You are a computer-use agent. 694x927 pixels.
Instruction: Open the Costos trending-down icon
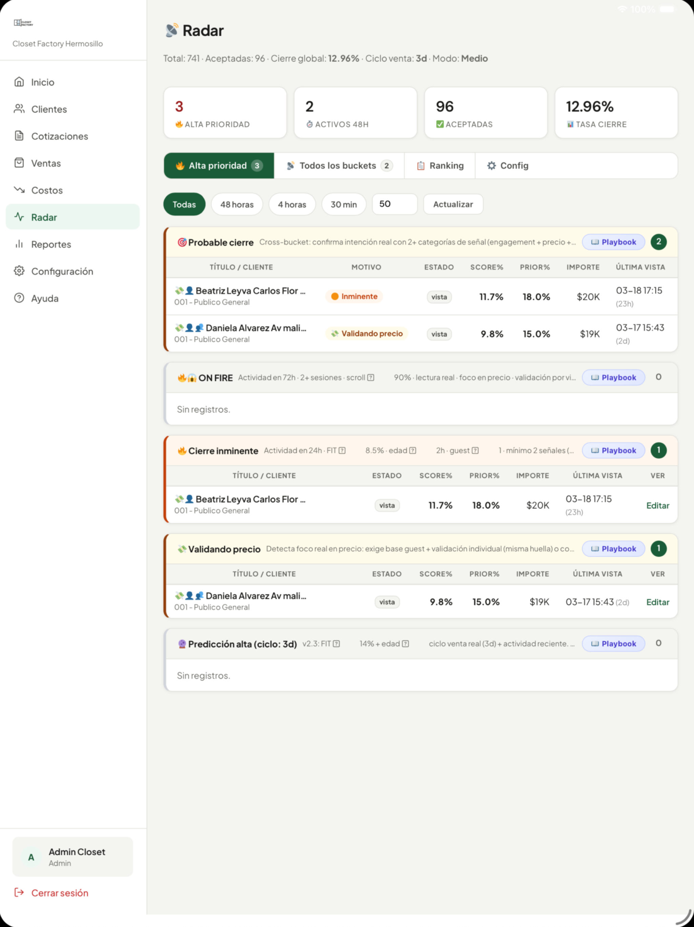point(19,190)
